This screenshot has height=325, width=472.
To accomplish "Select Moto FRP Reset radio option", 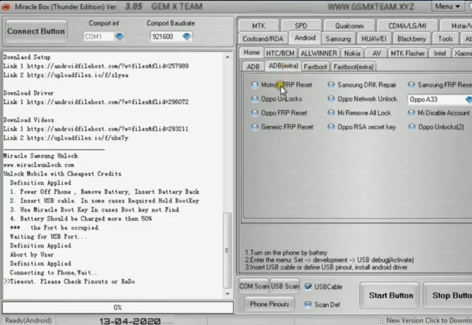I will pyautogui.click(x=255, y=85).
